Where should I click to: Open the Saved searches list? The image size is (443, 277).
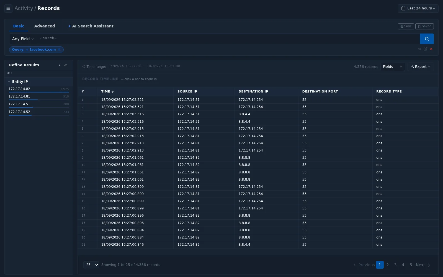pos(424,26)
